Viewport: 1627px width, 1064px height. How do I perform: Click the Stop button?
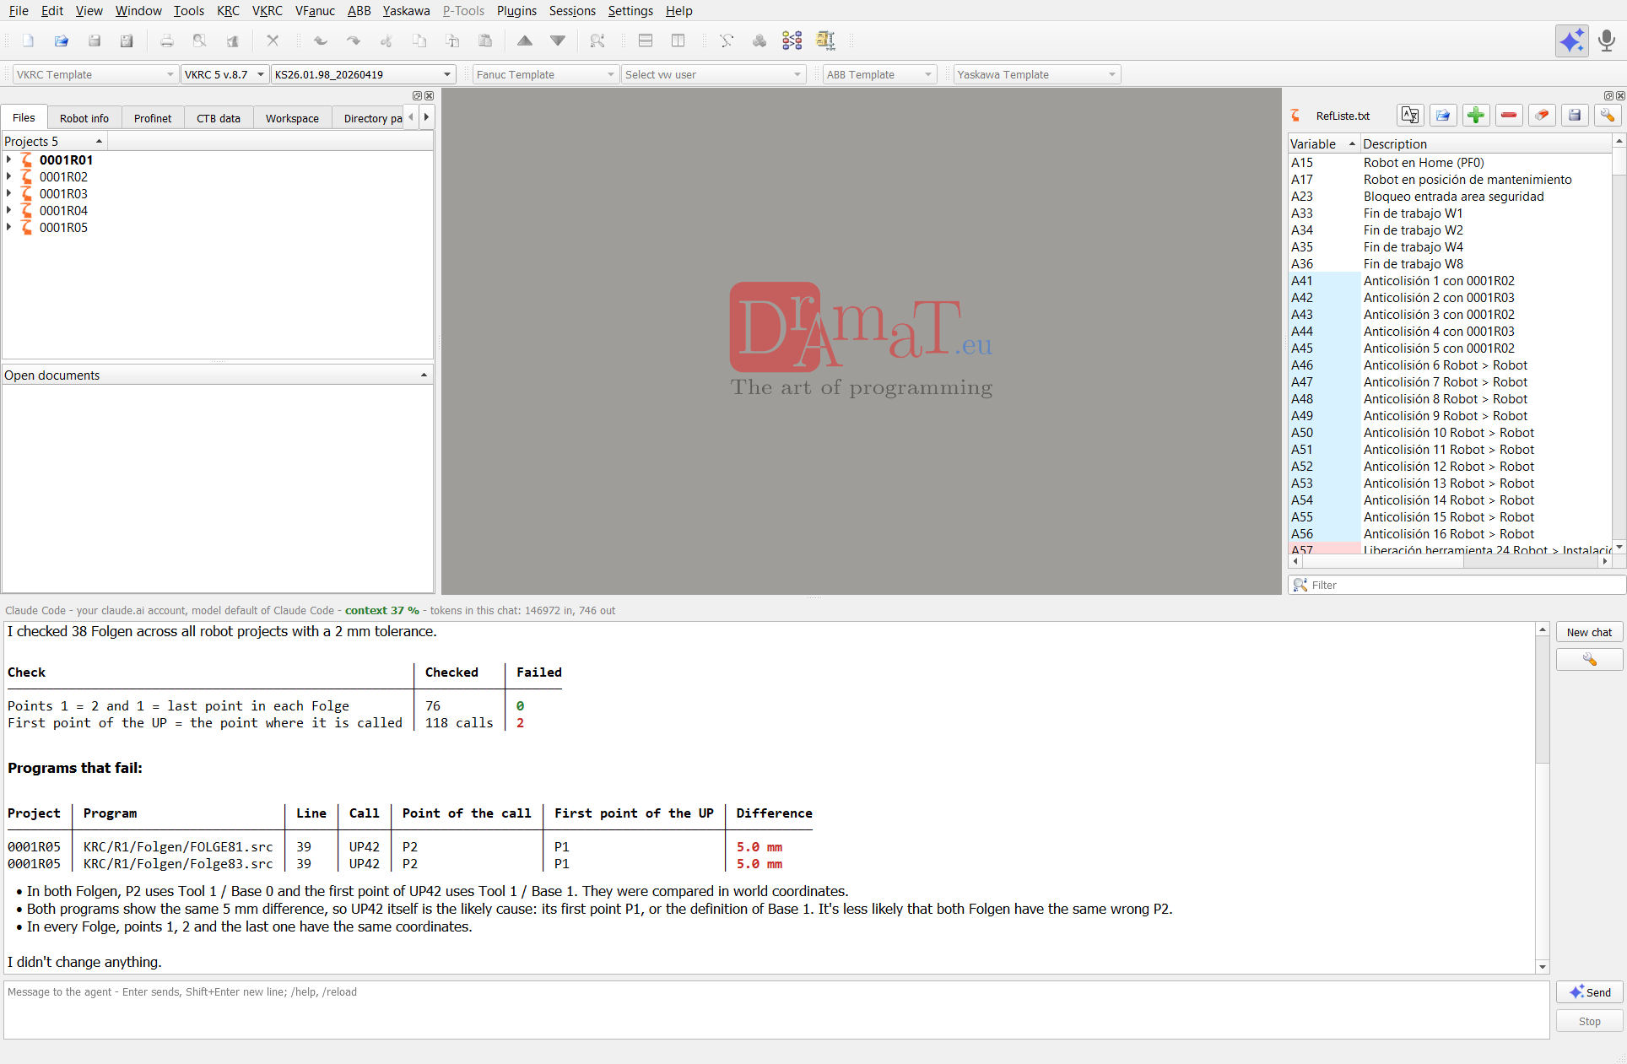click(x=1589, y=1021)
